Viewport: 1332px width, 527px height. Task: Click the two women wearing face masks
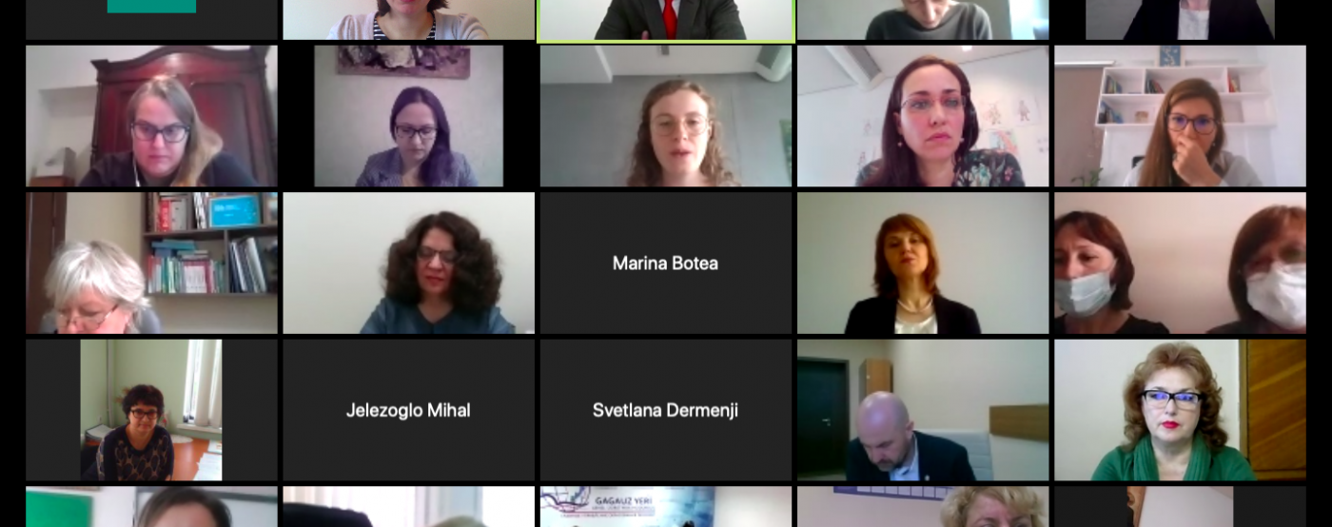1180,263
